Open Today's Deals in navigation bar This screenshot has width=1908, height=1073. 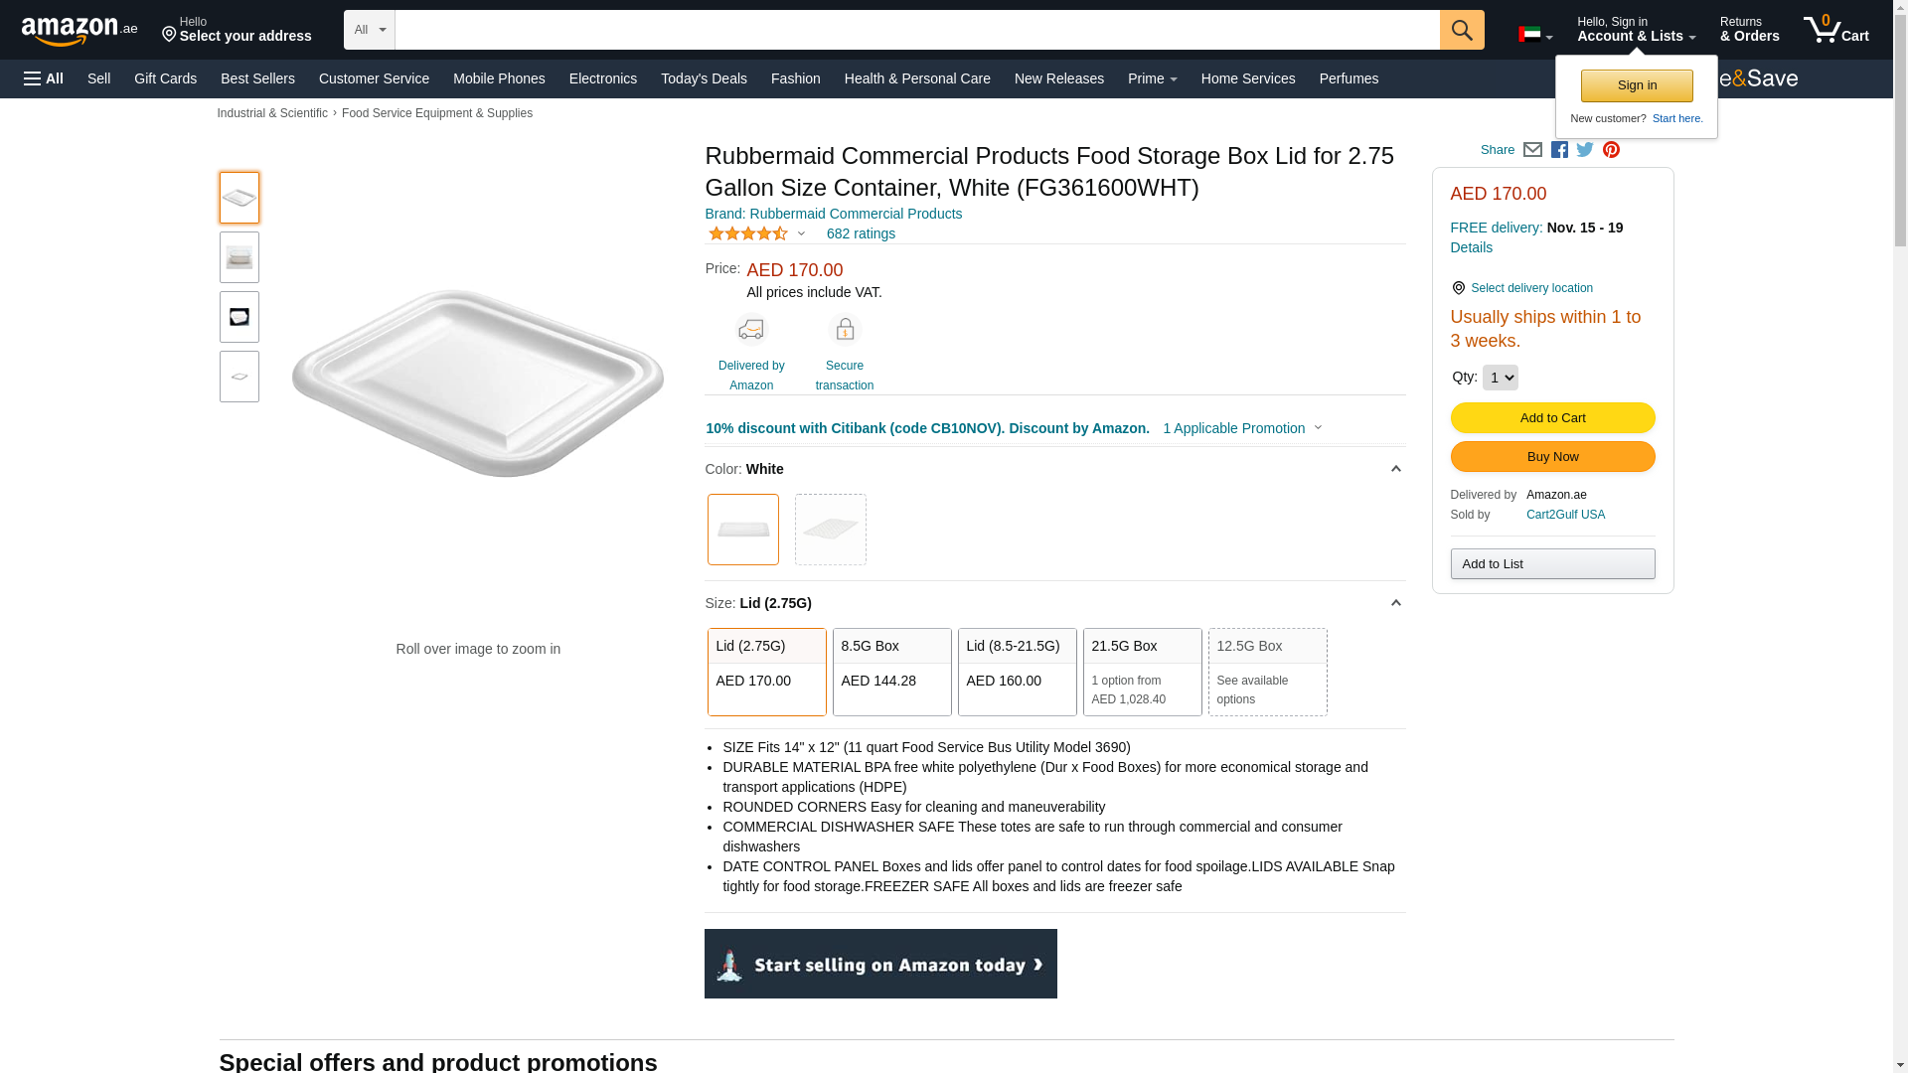(704, 78)
